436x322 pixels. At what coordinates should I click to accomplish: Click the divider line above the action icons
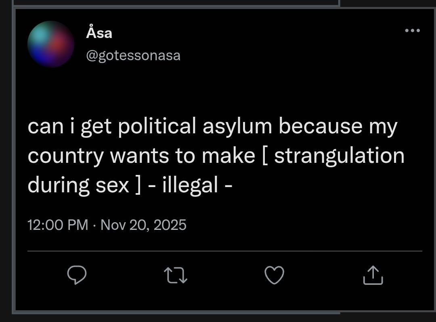(x=224, y=251)
